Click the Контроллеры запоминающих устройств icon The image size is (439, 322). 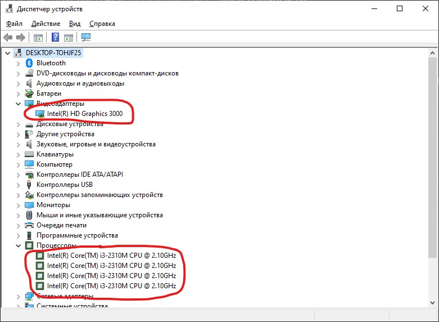pyautogui.click(x=29, y=195)
